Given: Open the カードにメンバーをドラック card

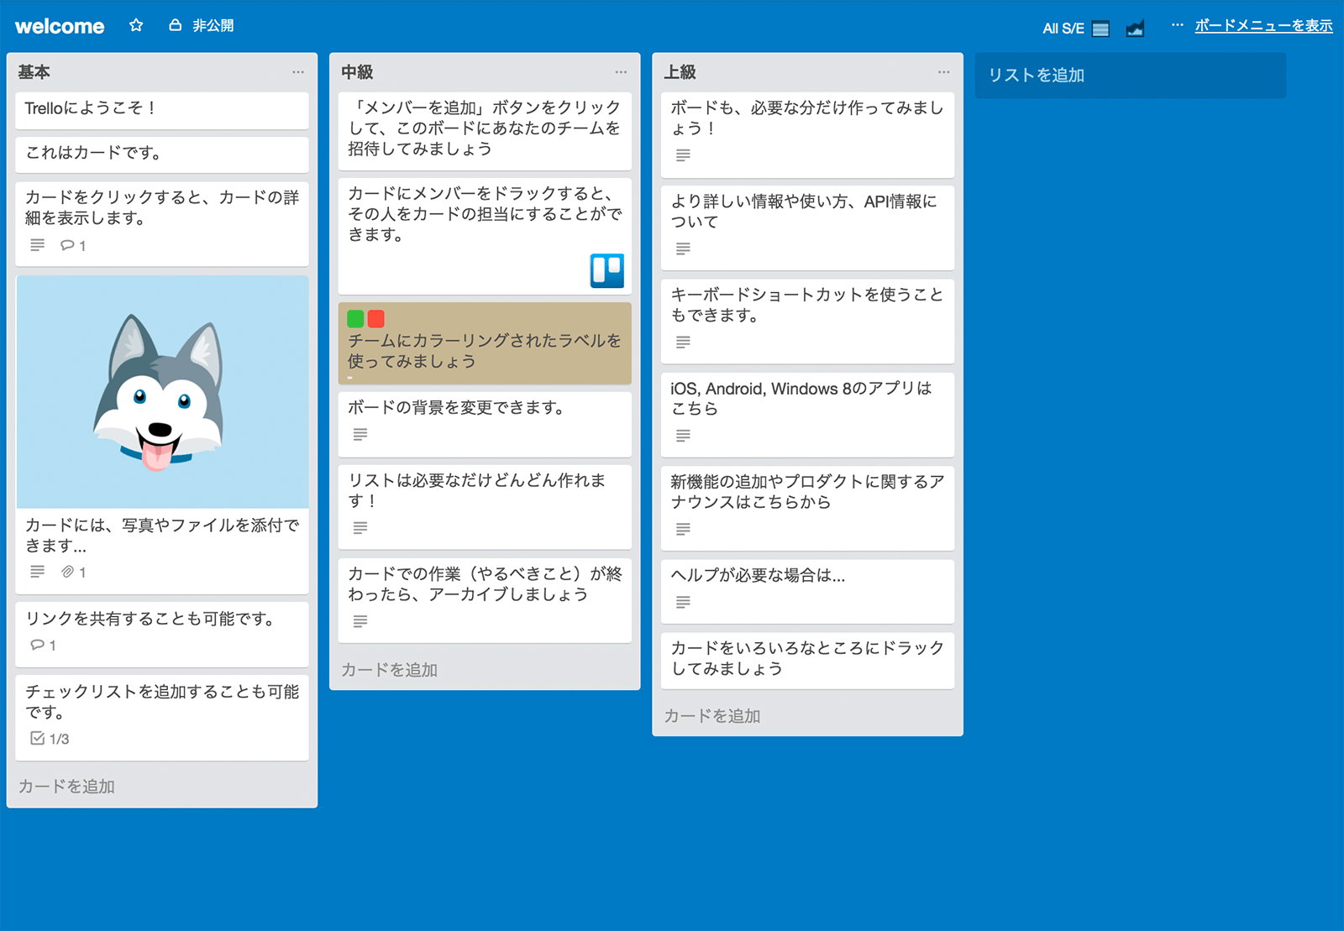Looking at the screenshot, I should pyautogui.click(x=485, y=236).
